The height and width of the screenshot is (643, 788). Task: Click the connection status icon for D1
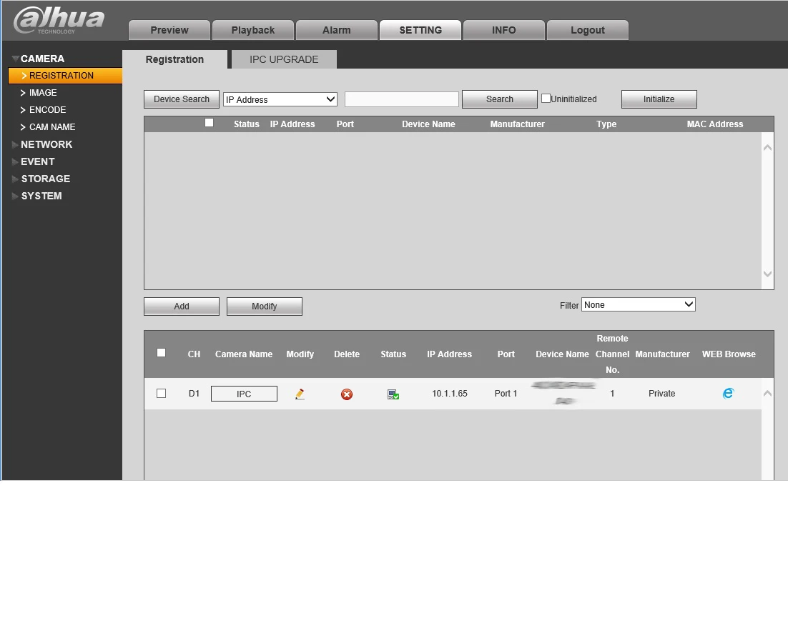(393, 394)
